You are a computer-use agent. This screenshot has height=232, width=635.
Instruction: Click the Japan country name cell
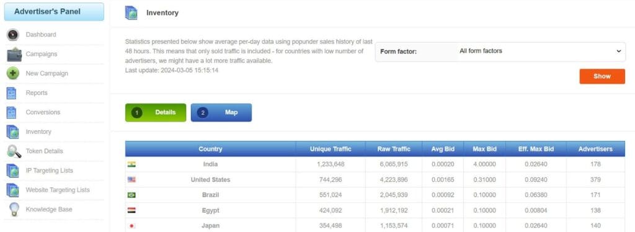tap(211, 226)
